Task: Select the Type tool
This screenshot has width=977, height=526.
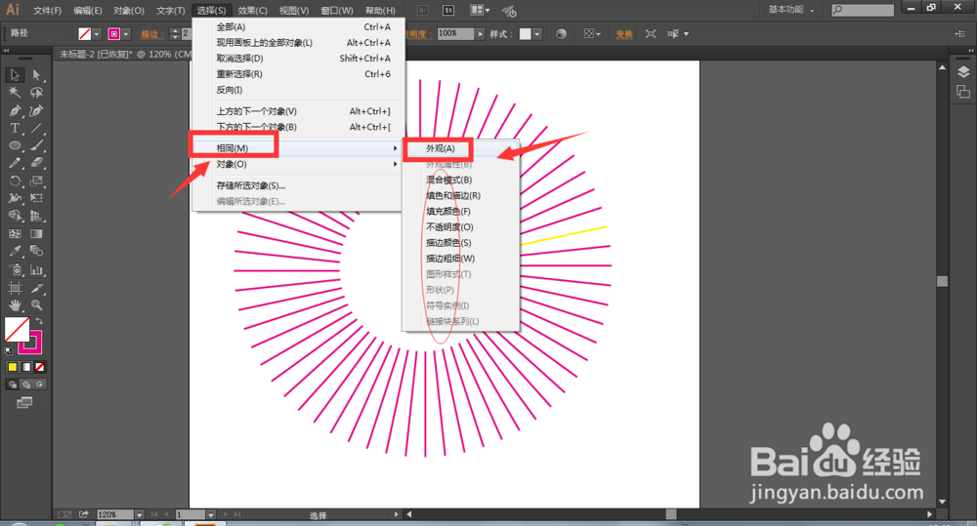Action: [x=15, y=128]
